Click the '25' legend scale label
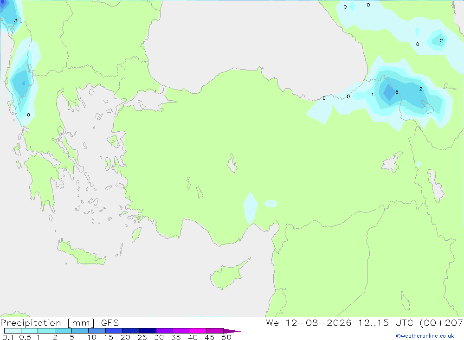Viewport: 464px width, 340px height. pyautogui.click(x=142, y=337)
